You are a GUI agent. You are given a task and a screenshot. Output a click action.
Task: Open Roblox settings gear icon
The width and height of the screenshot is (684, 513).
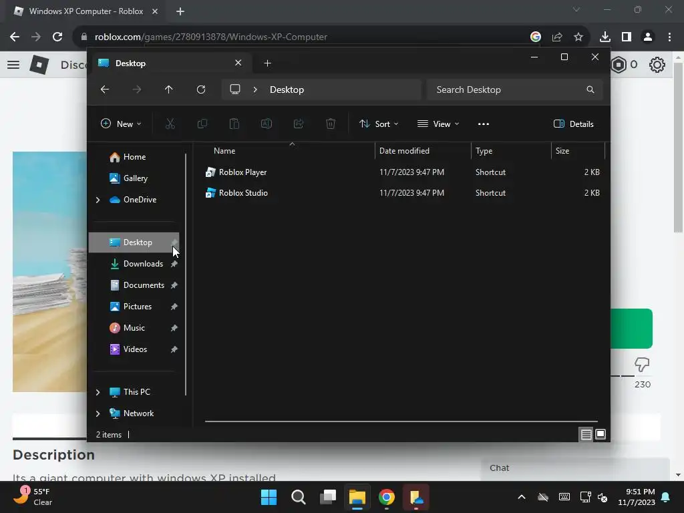click(657, 65)
